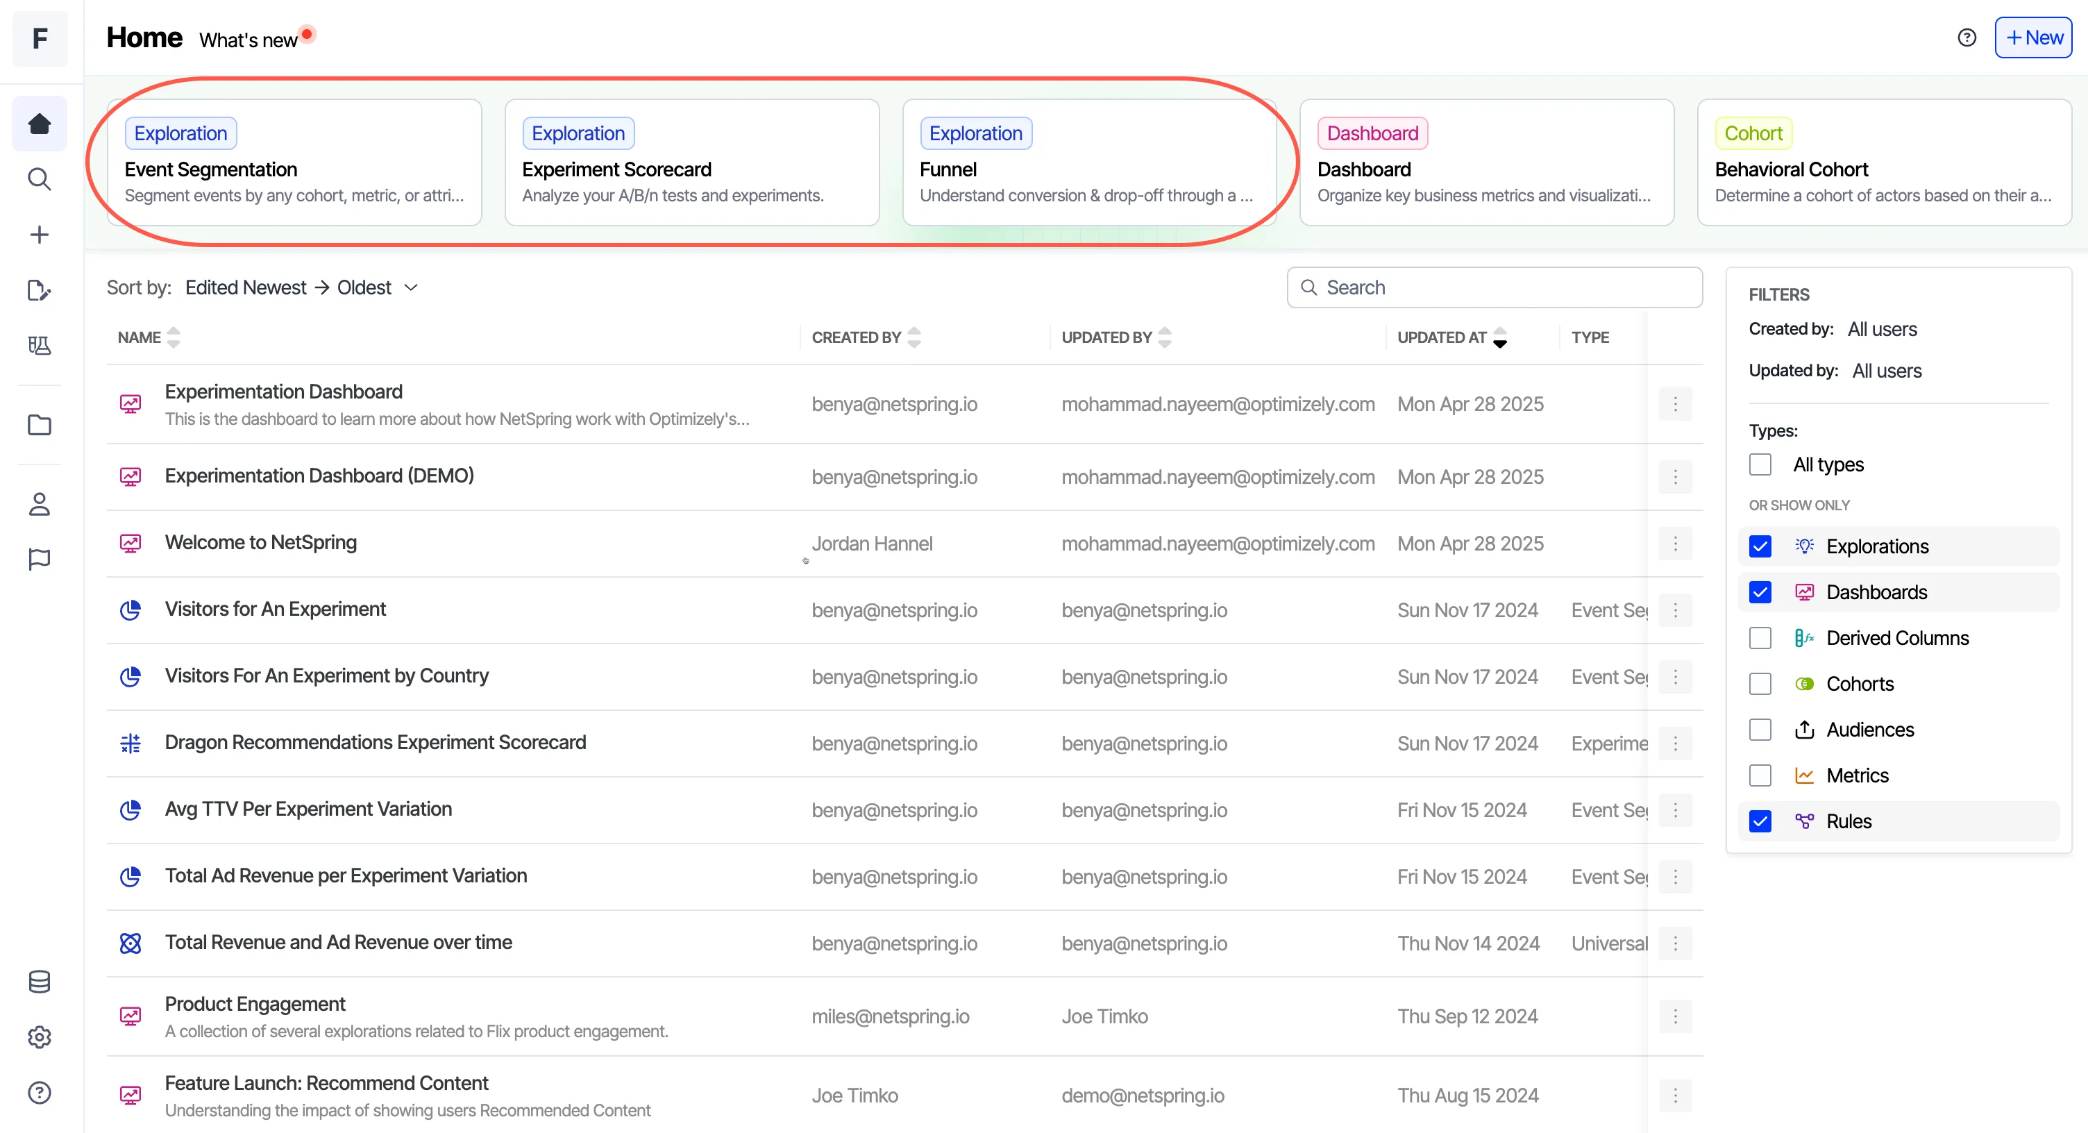Select the Experiment Scorecard card

click(x=692, y=162)
